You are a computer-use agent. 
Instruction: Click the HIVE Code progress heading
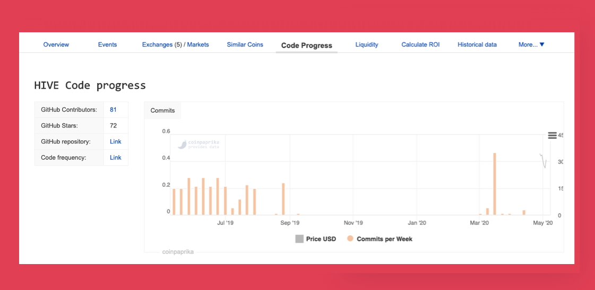coord(90,85)
